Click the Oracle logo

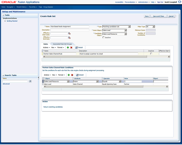pyautogui.click(x=9, y=2)
